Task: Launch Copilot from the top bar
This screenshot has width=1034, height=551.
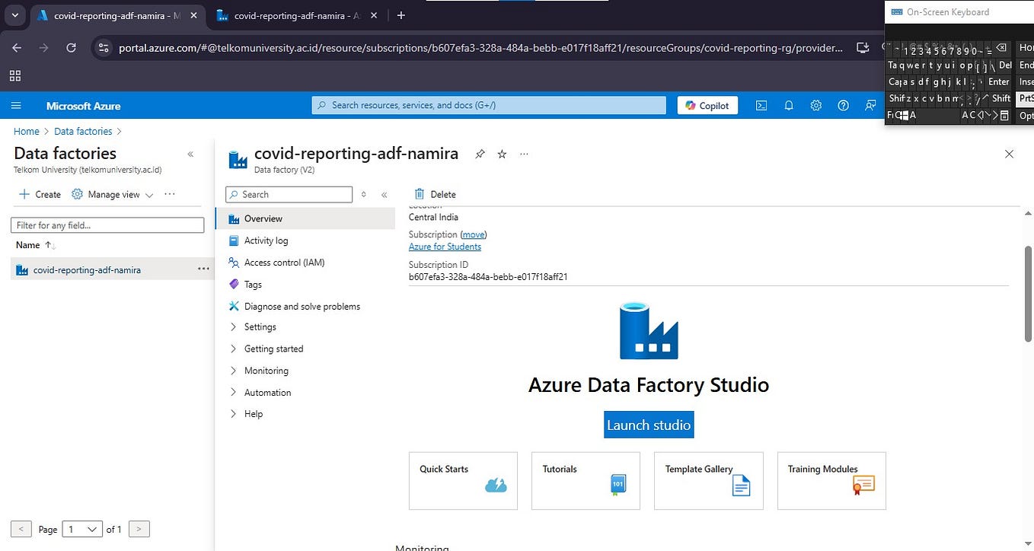Action: [707, 105]
